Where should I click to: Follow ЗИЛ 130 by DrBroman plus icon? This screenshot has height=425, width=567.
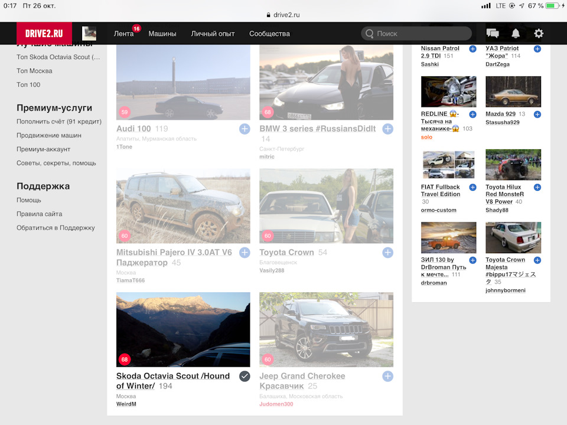(x=472, y=260)
